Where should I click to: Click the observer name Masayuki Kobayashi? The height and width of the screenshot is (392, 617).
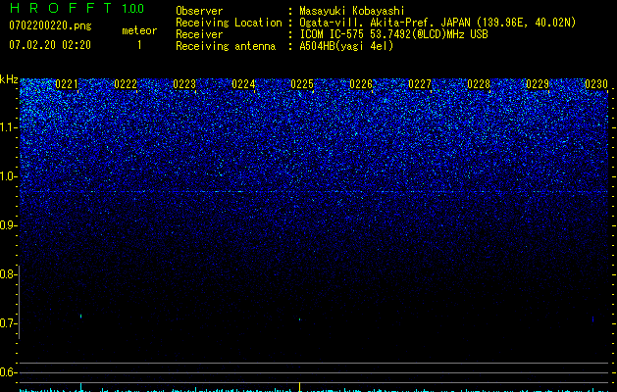(352, 11)
